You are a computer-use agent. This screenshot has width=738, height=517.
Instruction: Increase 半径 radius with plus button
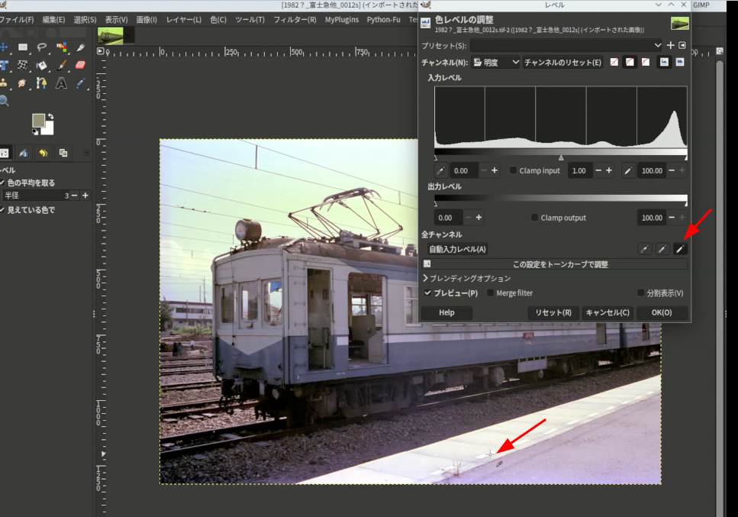(85, 195)
